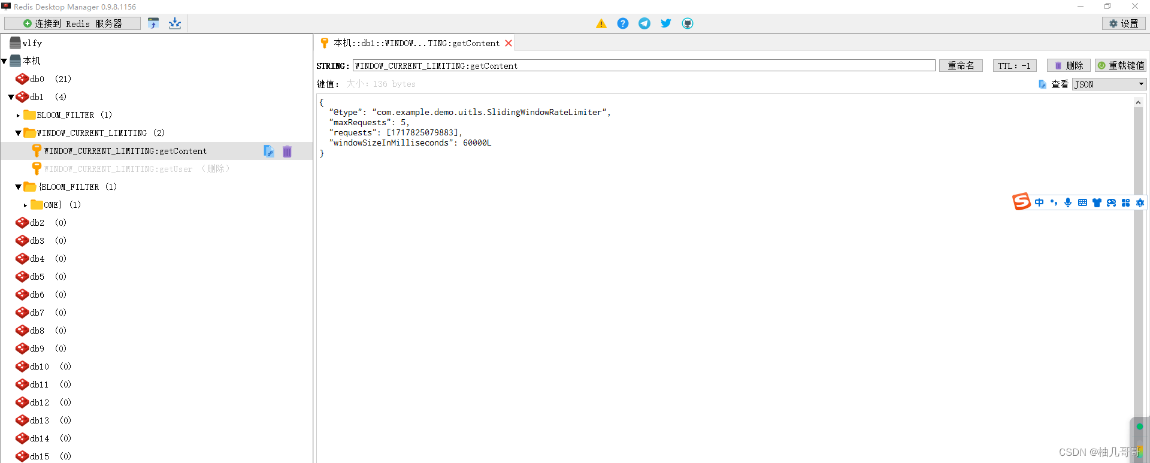Click the Sogou game controller icon
Screen dimensions: 1150x463
tap(1111, 202)
